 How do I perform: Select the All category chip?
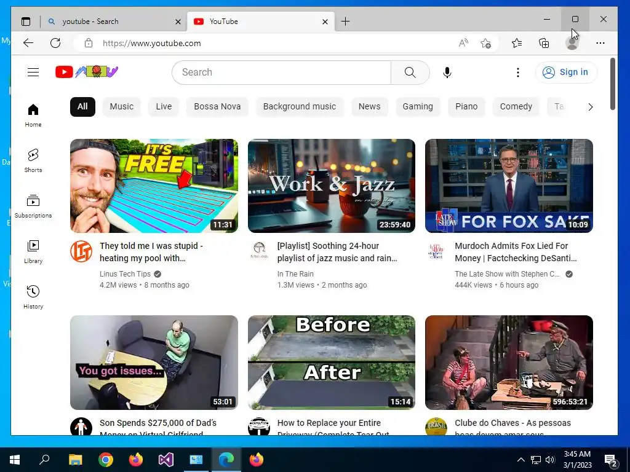82,107
